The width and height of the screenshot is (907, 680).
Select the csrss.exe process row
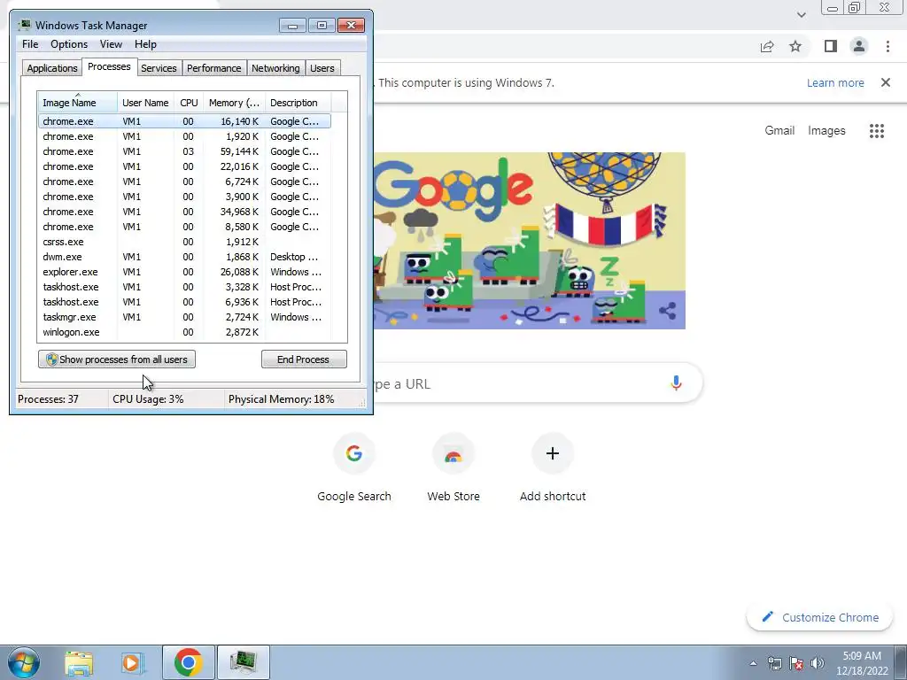point(185,242)
